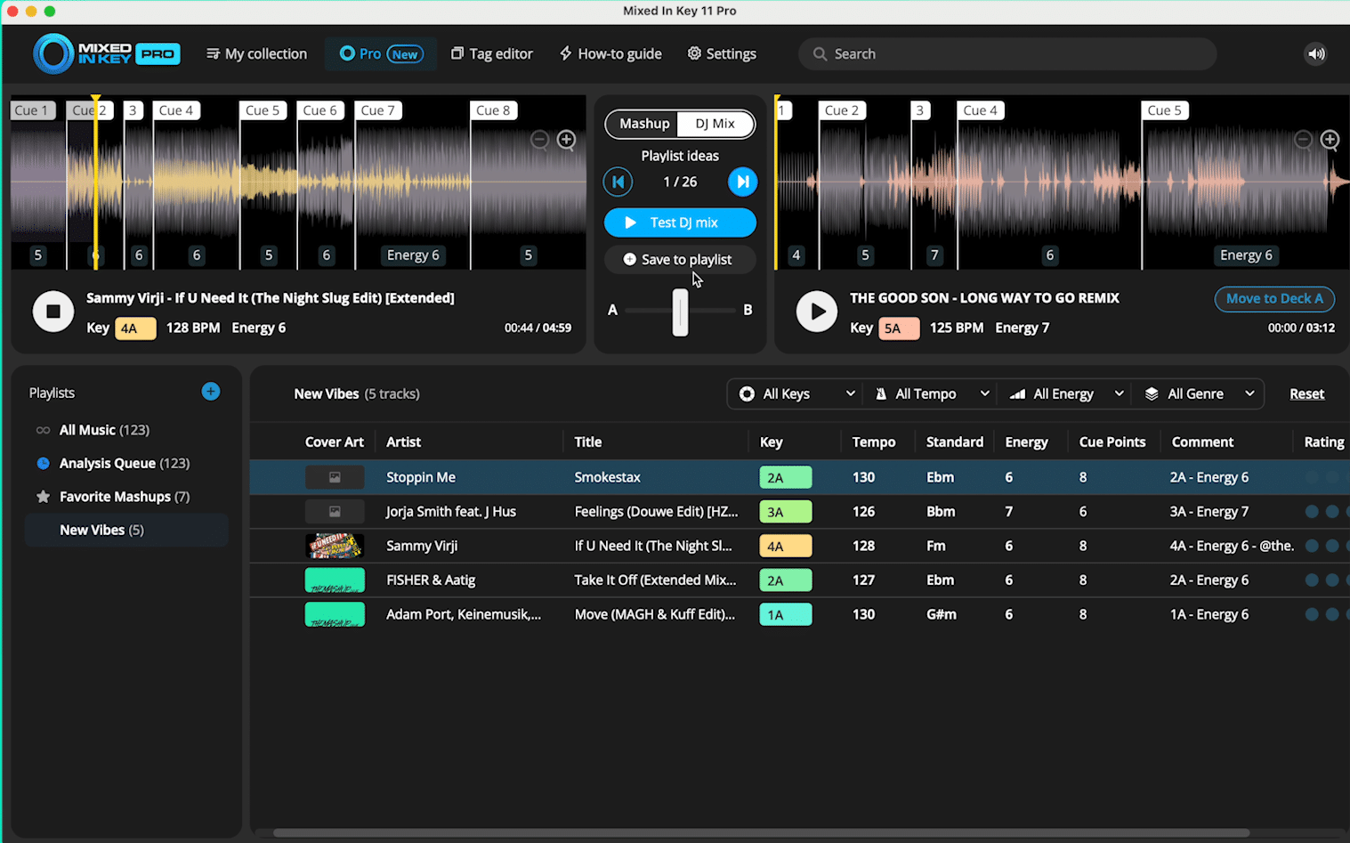This screenshot has width=1350, height=843.
Task: Click Sammy Virji cover art thumbnail
Action: (335, 546)
